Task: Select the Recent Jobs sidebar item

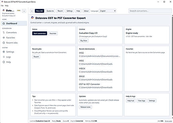Action: (14, 43)
